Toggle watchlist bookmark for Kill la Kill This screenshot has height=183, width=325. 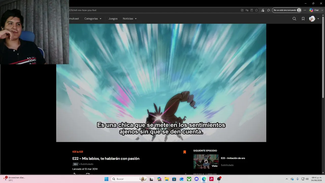[185, 152]
